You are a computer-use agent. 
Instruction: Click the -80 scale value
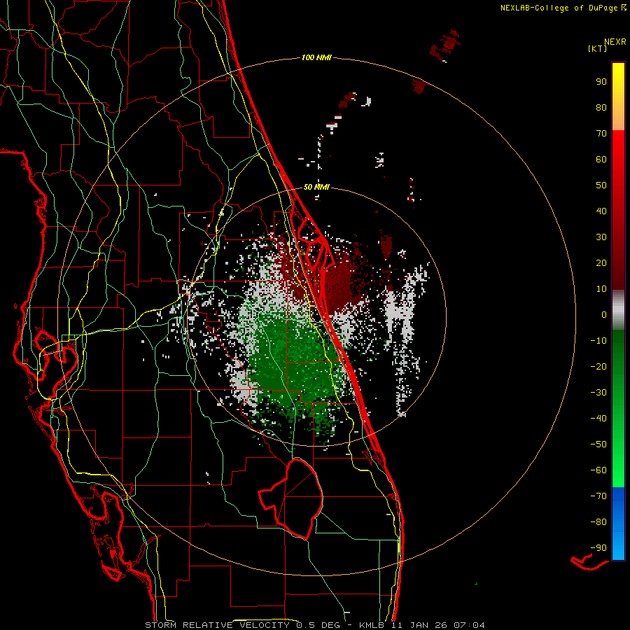coord(598,522)
